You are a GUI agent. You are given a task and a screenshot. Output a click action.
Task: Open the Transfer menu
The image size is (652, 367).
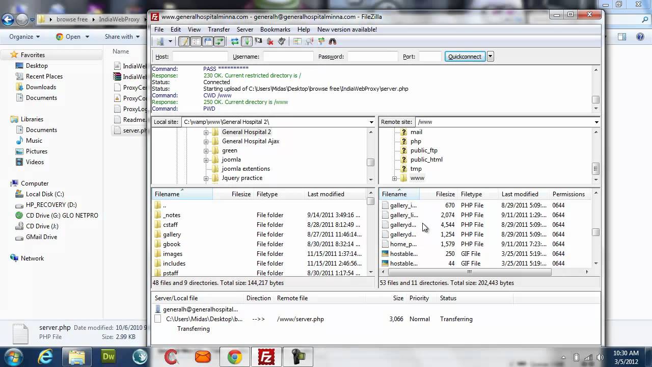click(219, 30)
